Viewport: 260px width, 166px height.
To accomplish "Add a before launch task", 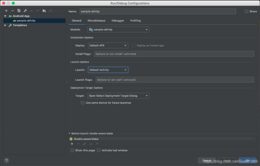I will pyautogui.click(x=72, y=144).
